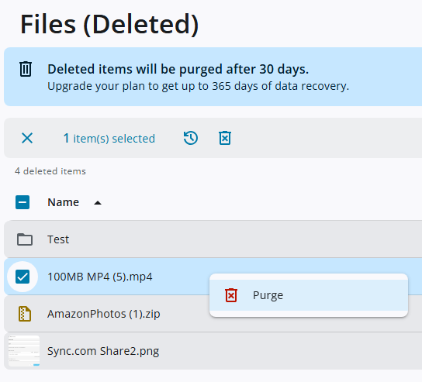This screenshot has width=422, height=382.
Task: Sort the list by the Name column header
Action: [x=64, y=202]
